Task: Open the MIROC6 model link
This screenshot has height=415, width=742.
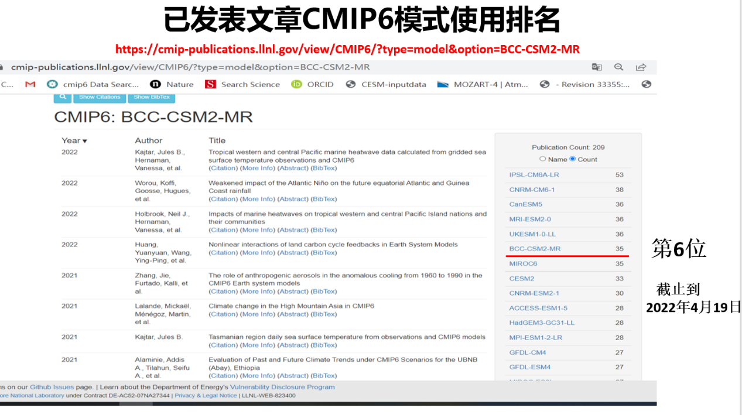Action: tap(523, 264)
